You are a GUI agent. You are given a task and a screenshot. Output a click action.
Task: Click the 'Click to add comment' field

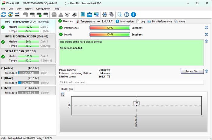131,82
